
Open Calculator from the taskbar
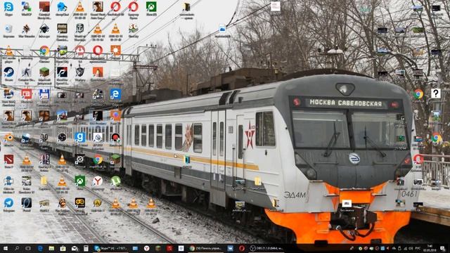click(86, 248)
